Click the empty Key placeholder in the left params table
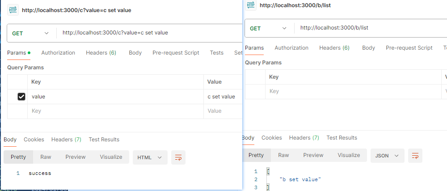The image size is (447, 191). click(x=115, y=111)
